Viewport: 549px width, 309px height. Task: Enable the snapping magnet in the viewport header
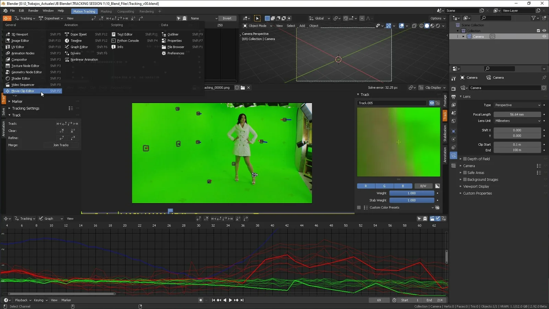click(x=346, y=18)
